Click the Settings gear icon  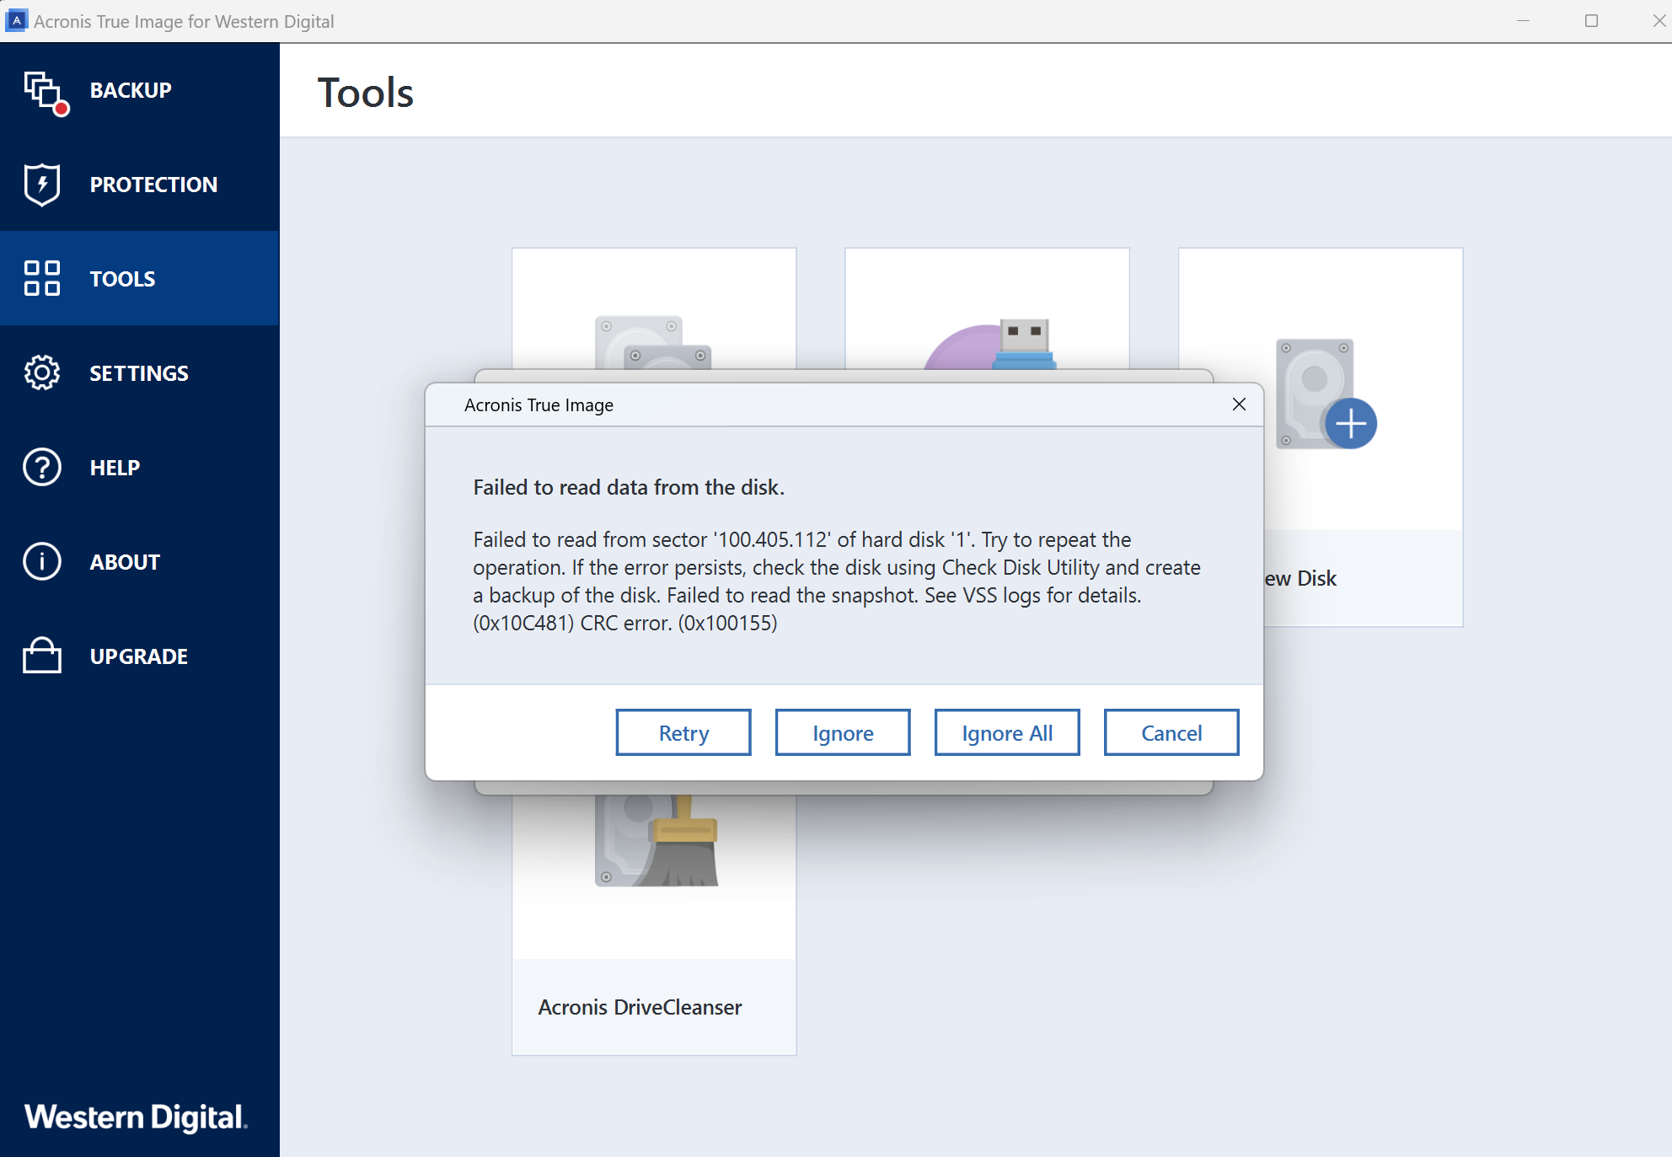[x=41, y=373]
